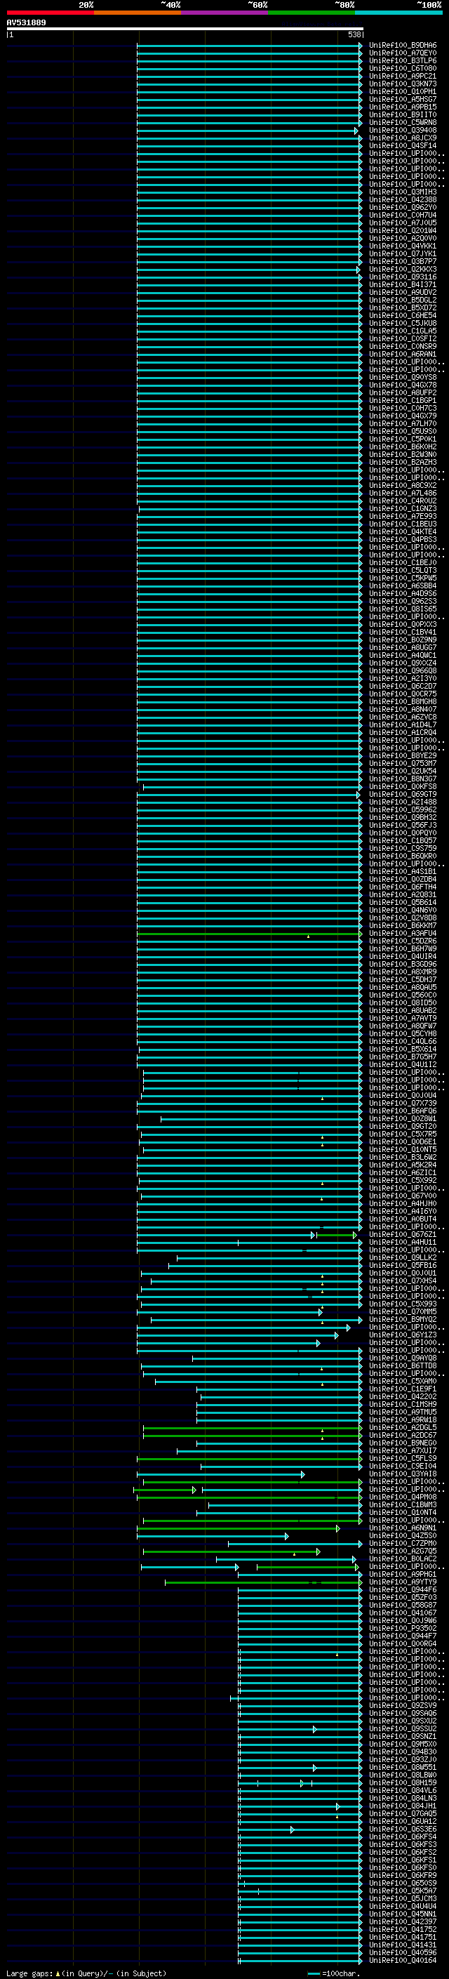449x1979 pixels.
Task: Click hit label UniRef100_Q6Y1Z3
Action: (402, 1335)
